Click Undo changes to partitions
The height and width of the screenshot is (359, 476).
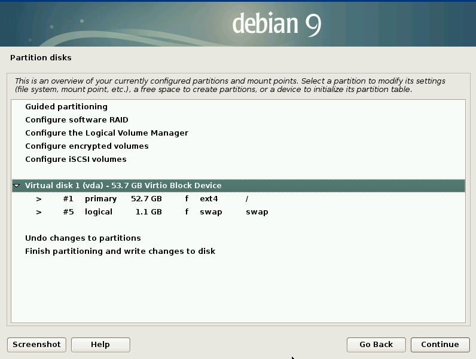[x=83, y=238]
